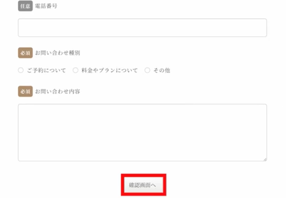
Task: Click the その他 label text
Action: [x=162, y=70]
